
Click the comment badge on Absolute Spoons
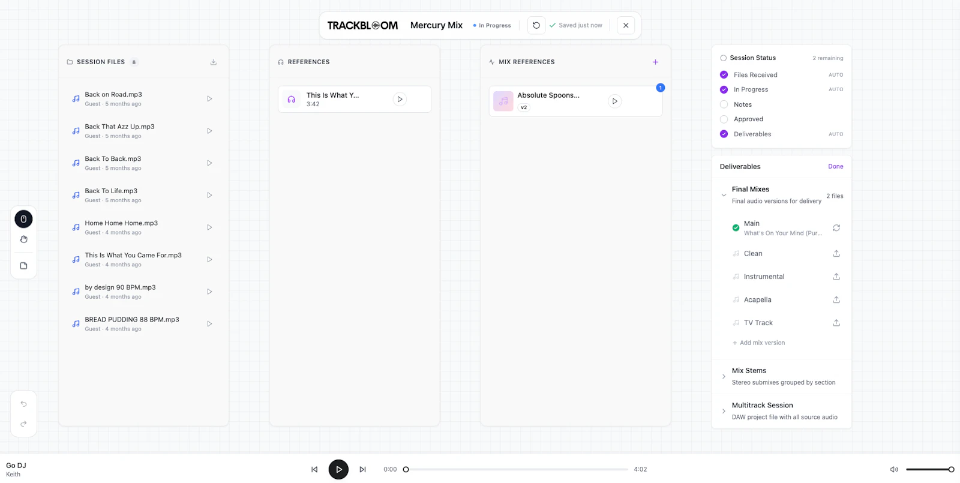coord(660,88)
